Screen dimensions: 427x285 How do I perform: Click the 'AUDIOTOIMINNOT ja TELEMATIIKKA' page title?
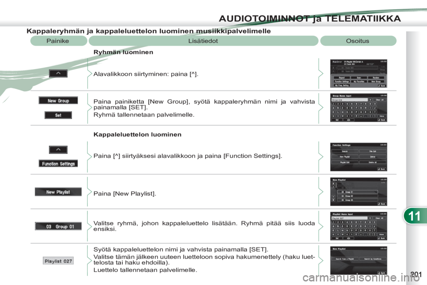pyautogui.click(x=310, y=19)
